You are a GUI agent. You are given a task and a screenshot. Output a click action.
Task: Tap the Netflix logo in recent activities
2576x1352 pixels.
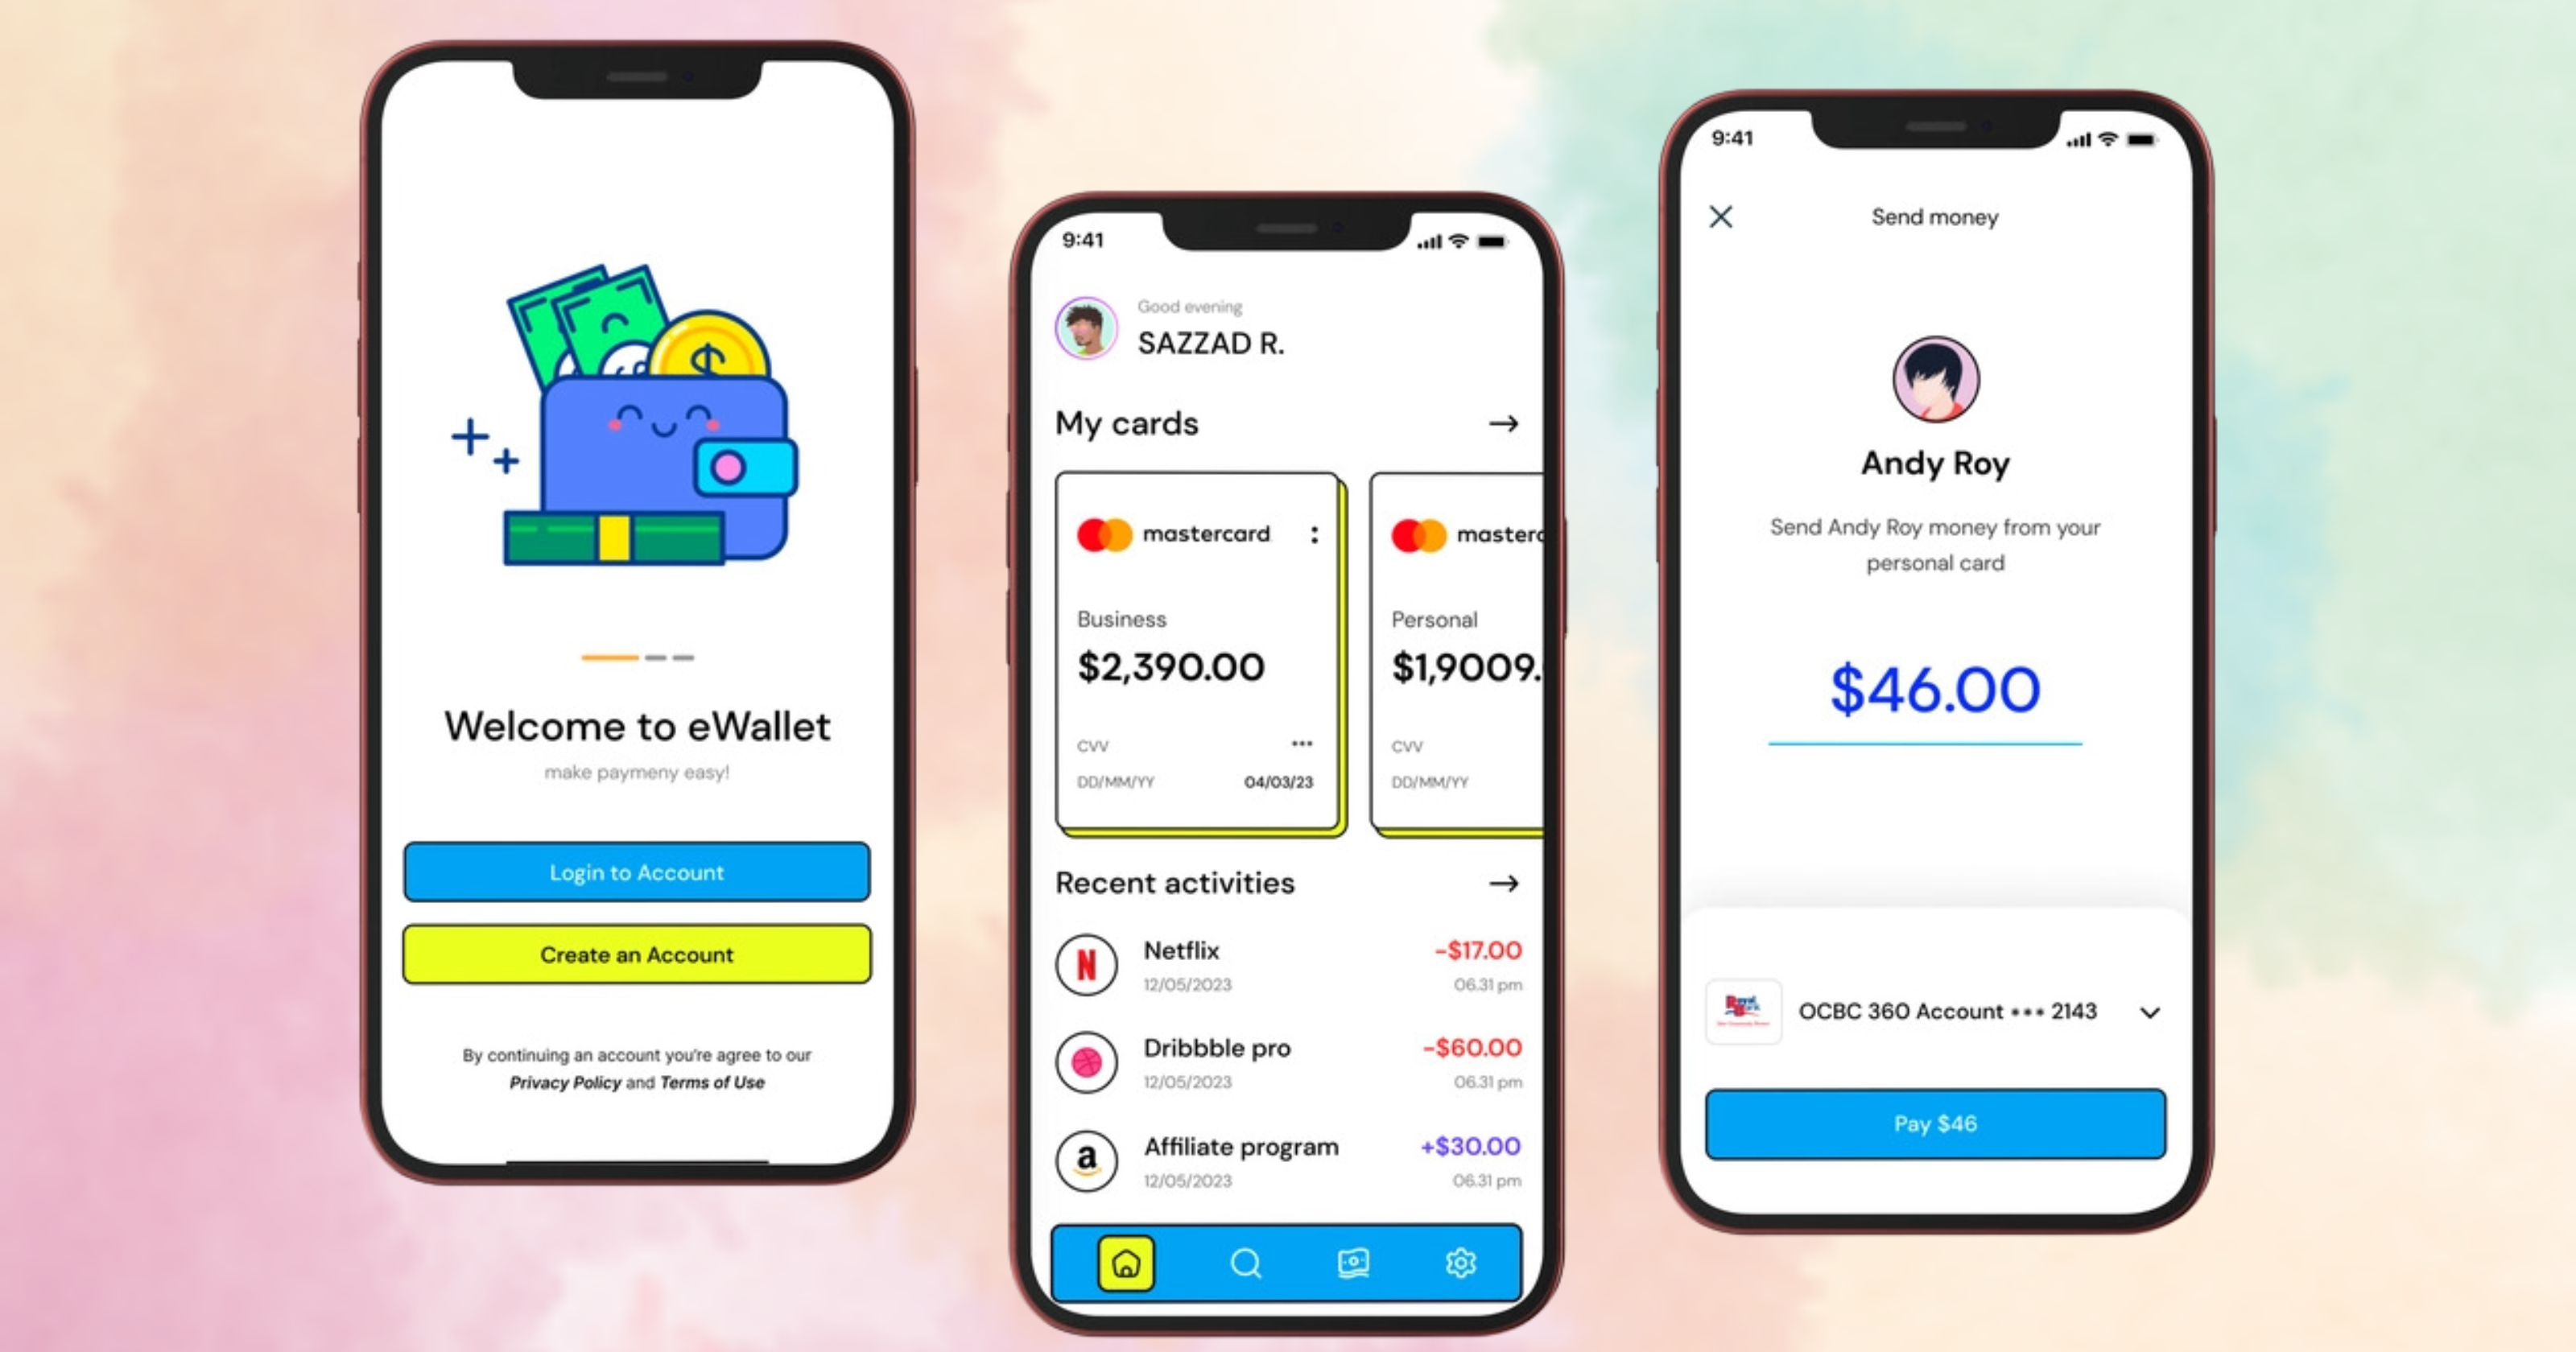click(1085, 962)
